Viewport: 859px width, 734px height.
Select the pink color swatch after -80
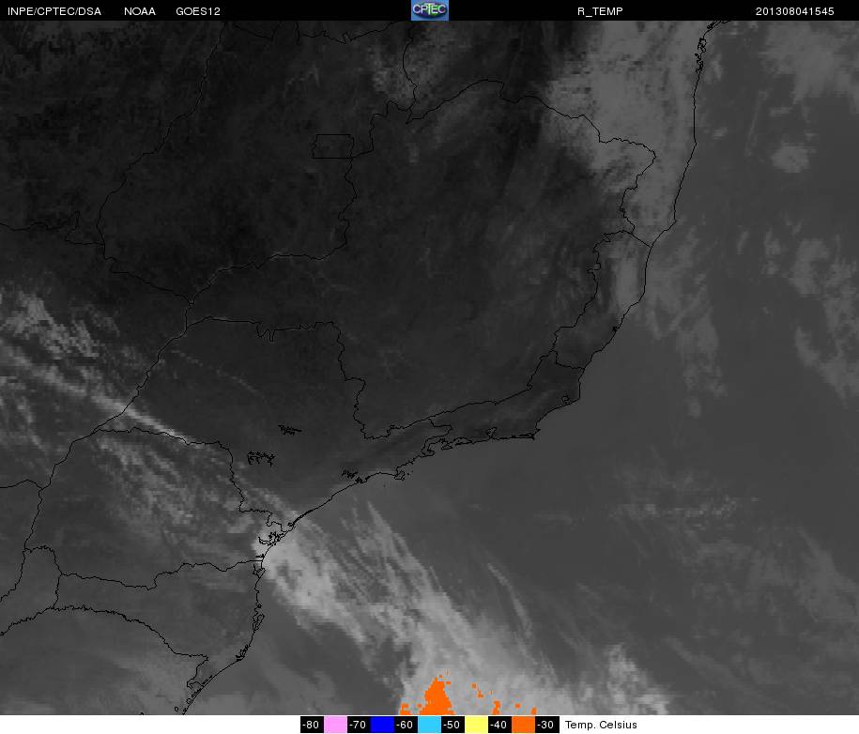(x=335, y=725)
